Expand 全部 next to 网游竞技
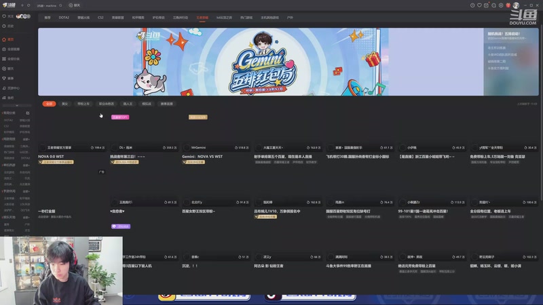 click(x=26, y=139)
